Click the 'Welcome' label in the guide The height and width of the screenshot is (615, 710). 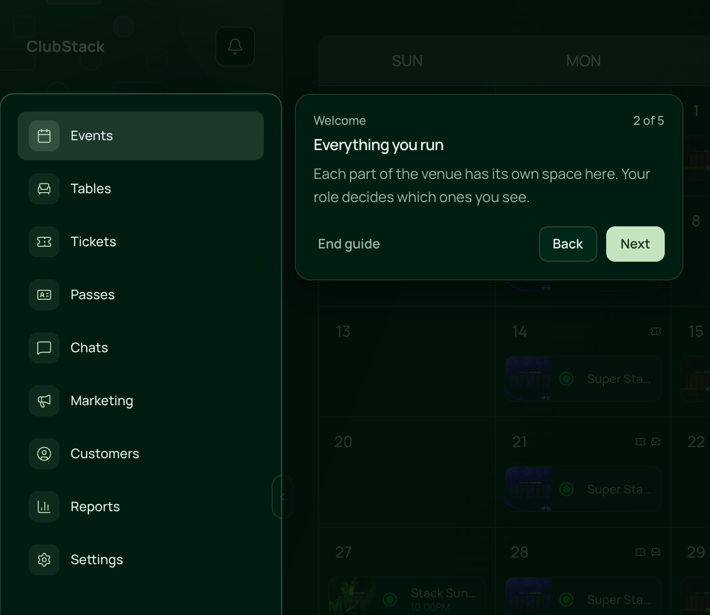pos(340,121)
